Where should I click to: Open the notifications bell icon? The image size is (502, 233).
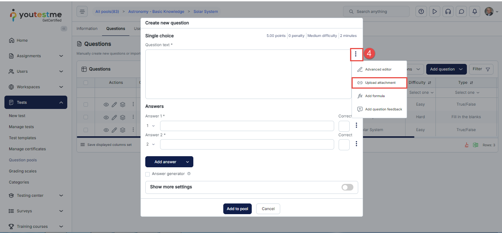(x=475, y=11)
